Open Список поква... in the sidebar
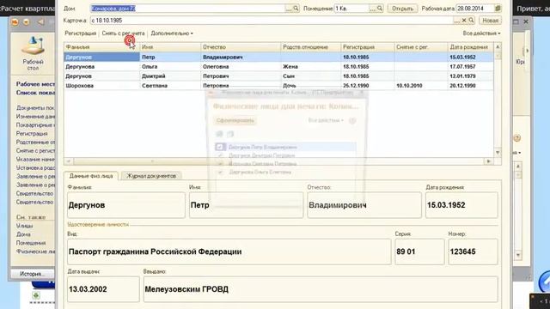Image resolution: width=550 pixels, height=309 pixels. point(35,93)
